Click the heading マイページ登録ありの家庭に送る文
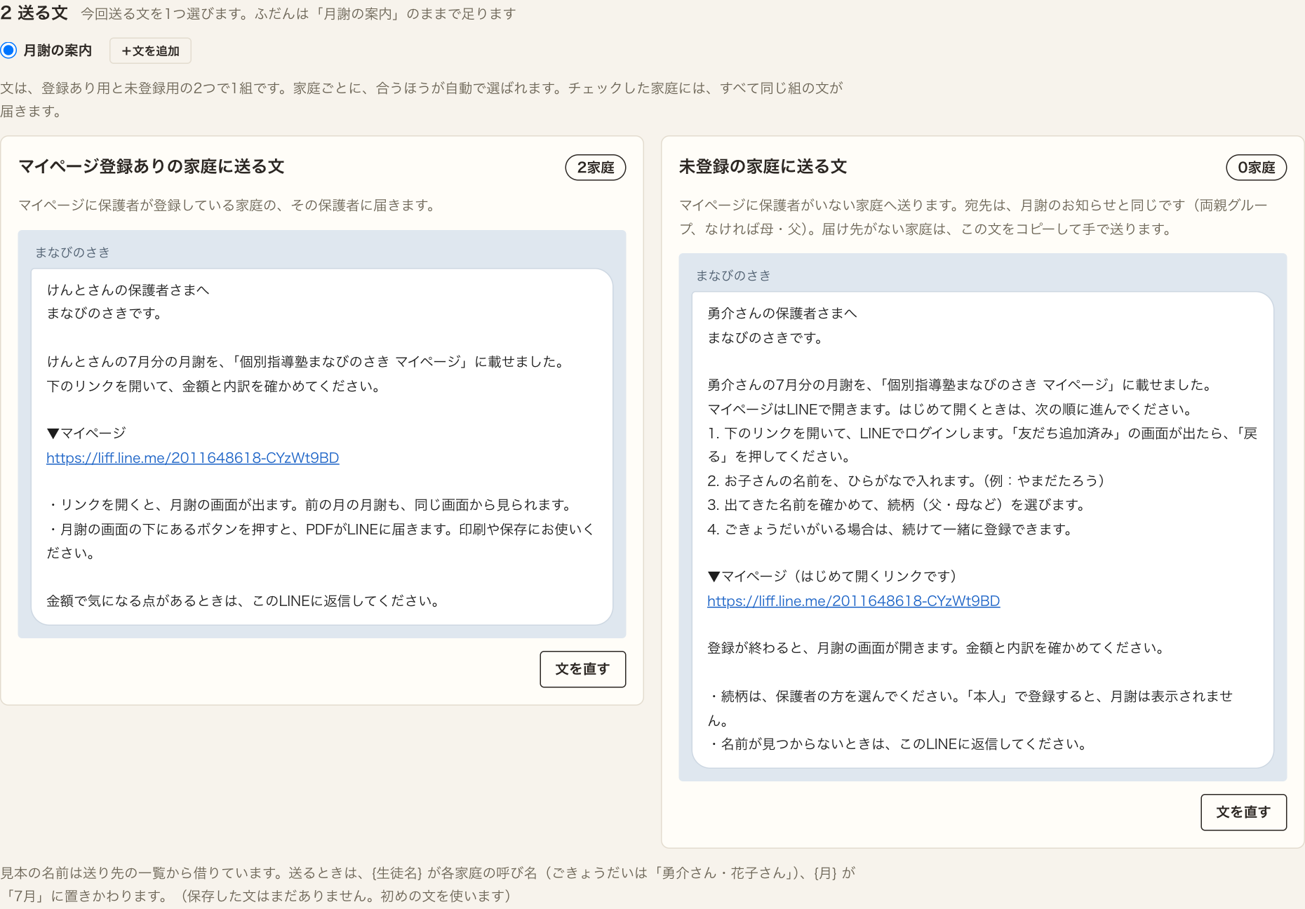1305x909 pixels. (x=152, y=167)
